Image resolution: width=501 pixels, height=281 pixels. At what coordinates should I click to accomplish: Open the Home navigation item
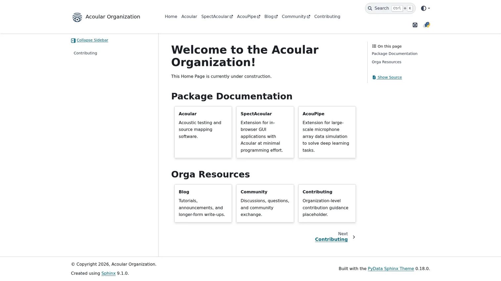click(x=171, y=17)
